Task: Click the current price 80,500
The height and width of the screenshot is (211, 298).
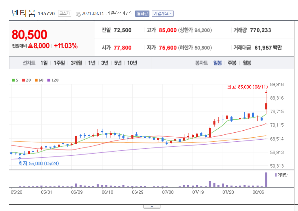Action: (29, 34)
